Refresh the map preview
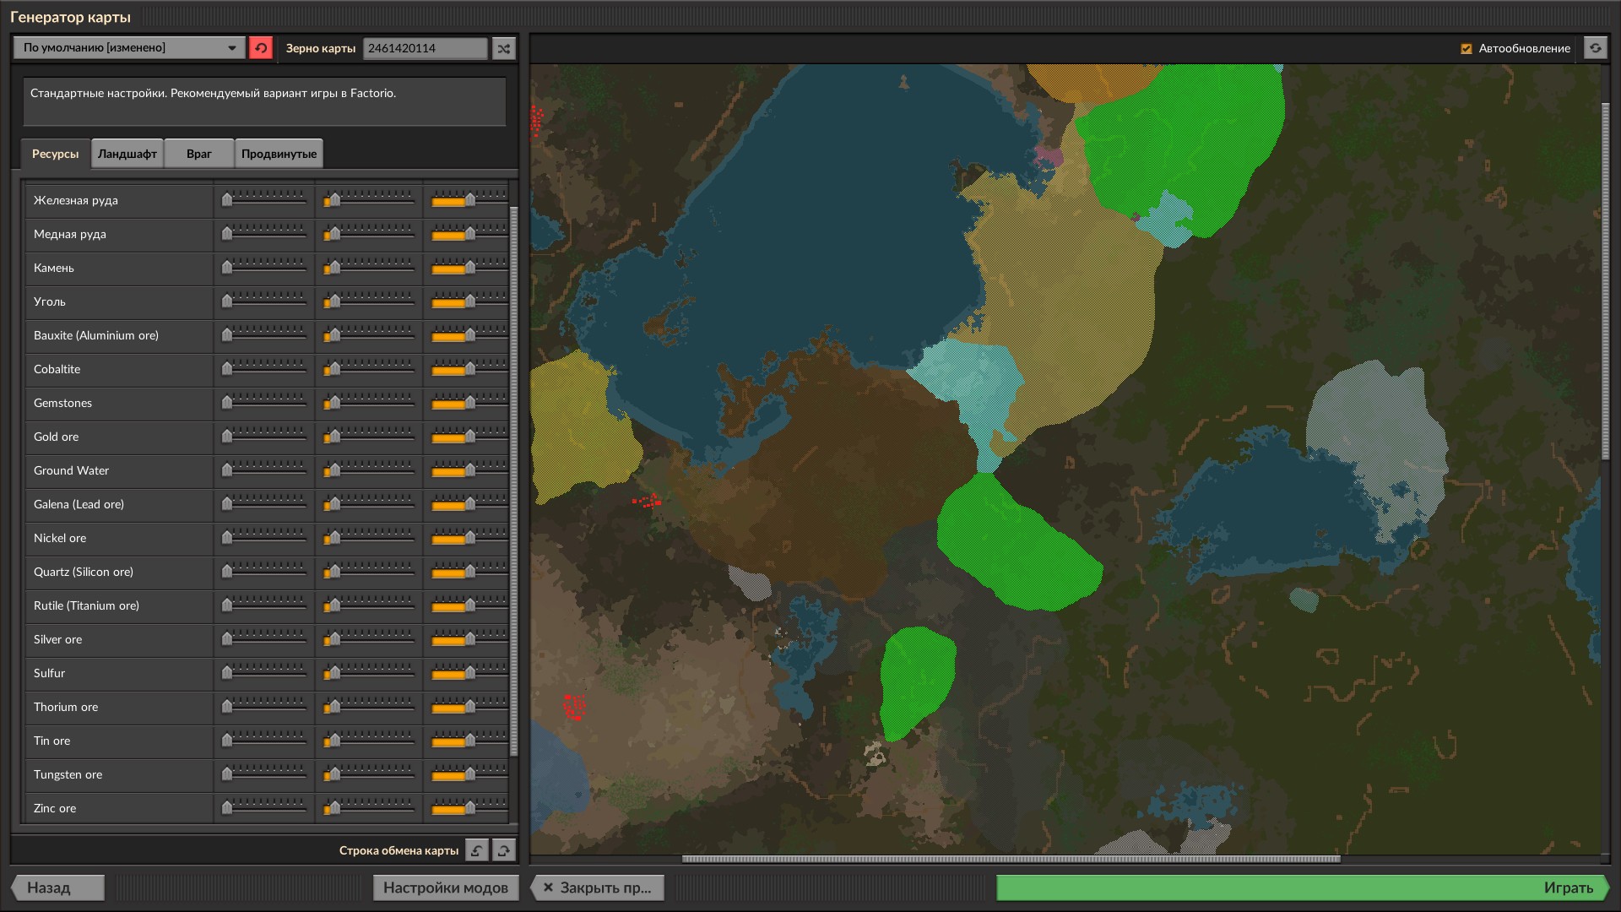The width and height of the screenshot is (1621, 912). (1595, 48)
